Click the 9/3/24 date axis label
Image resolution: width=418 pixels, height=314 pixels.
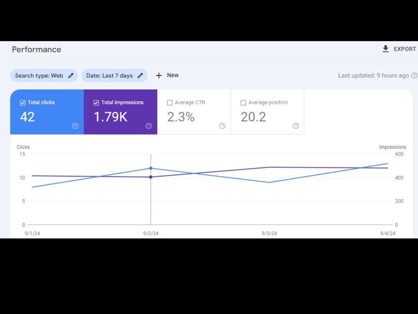(269, 233)
